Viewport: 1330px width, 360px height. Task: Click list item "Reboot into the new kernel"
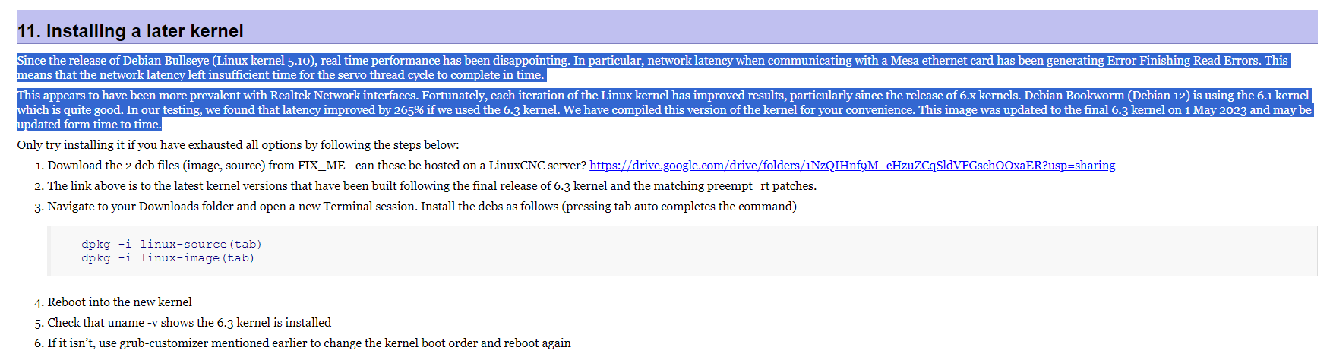pyautogui.click(x=119, y=302)
